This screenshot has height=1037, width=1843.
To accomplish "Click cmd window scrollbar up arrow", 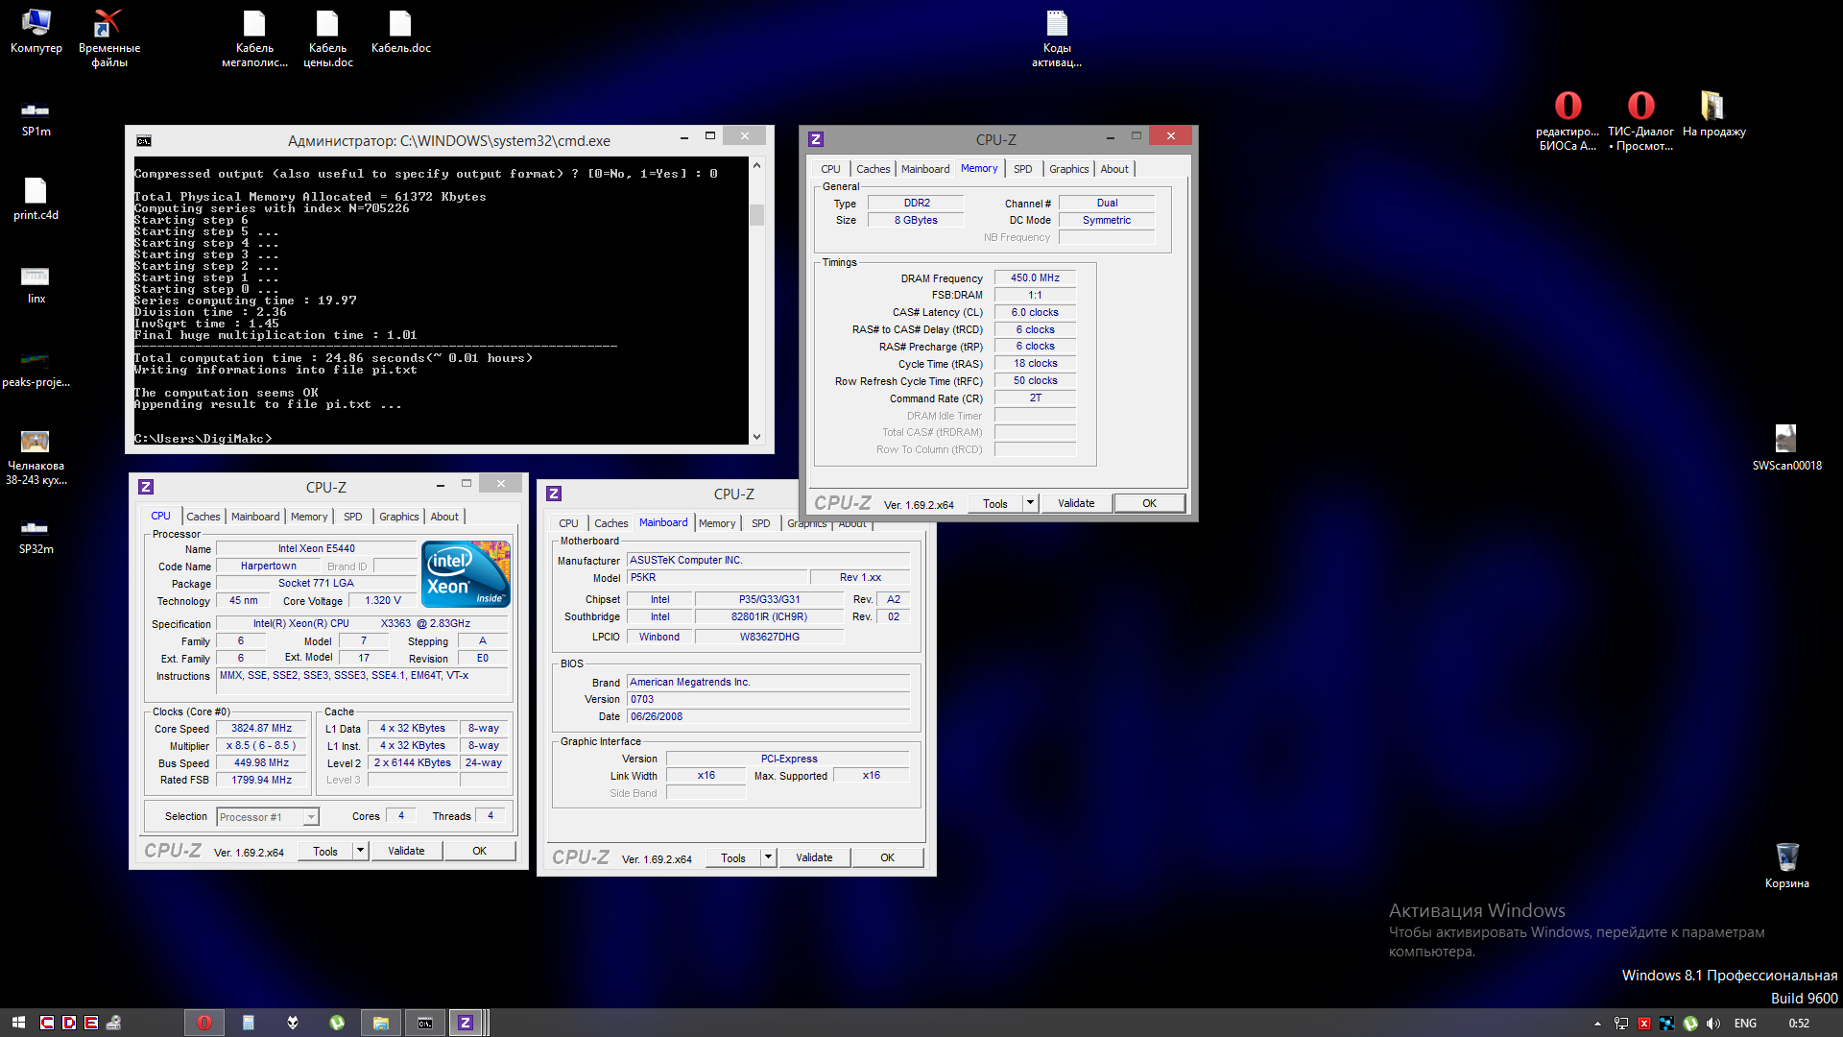I will click(757, 165).
